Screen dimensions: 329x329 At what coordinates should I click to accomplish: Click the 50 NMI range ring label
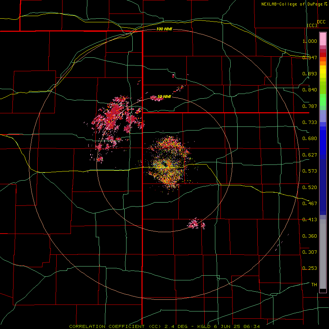coord(164,97)
